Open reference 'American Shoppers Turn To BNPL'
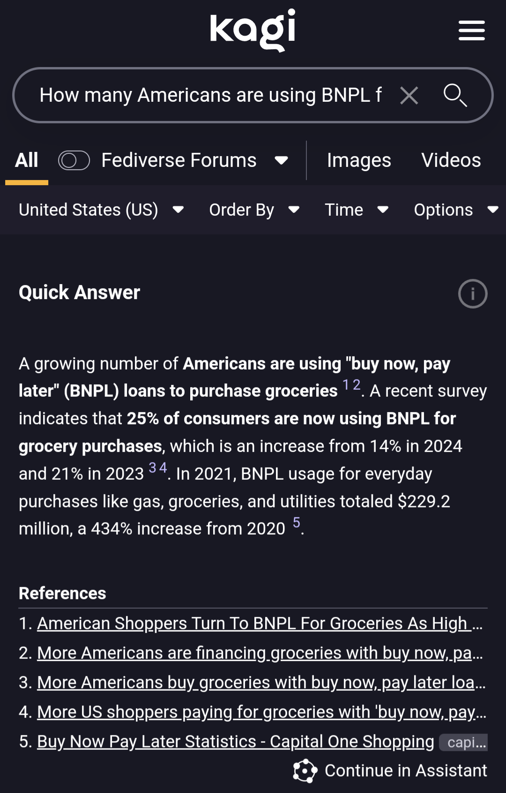Image resolution: width=506 pixels, height=793 pixels. 253,623
